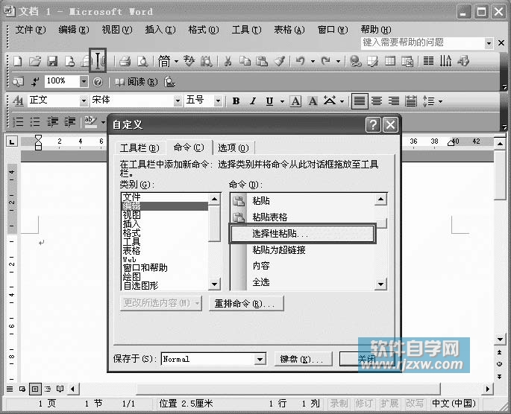Click the 关闭 button in dialog
Screen dimensions: 511x414
click(x=367, y=360)
